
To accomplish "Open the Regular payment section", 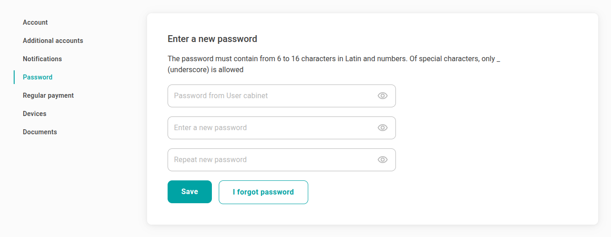I will (48, 95).
